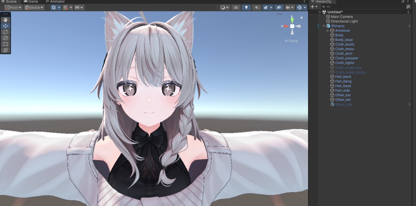Open scene effects dropdown arrow
This screenshot has width=416, height=206.
tap(271, 7)
